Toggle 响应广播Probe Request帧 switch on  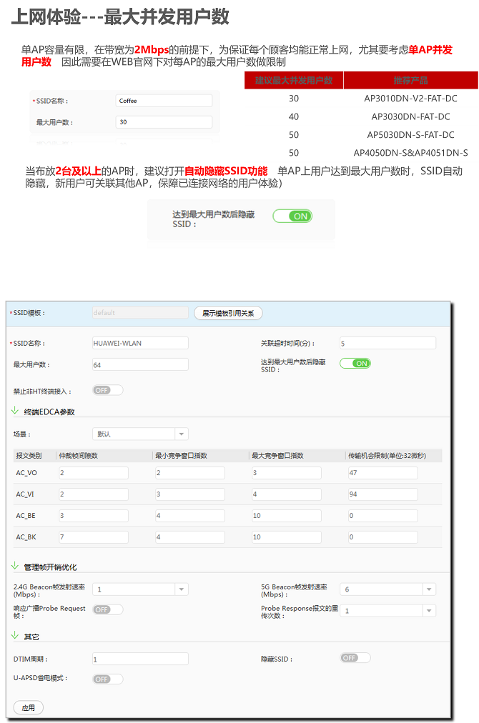coord(107,609)
